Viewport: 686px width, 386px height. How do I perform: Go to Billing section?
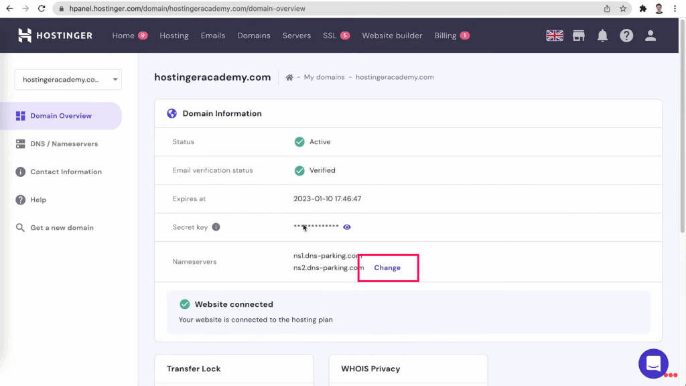pos(445,36)
